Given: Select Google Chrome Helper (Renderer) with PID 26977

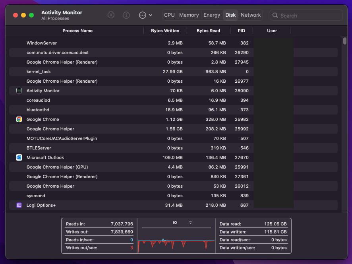Looking at the screenshot, I should click(173, 82).
